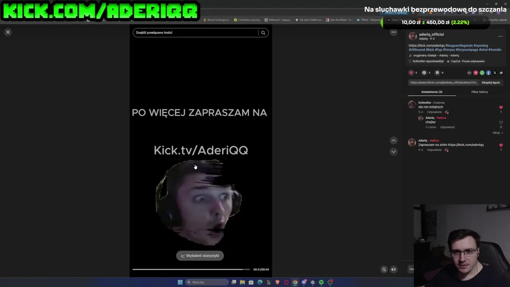Click the taskbar 'Wyszukaj' search box

pyautogui.click(x=207, y=282)
